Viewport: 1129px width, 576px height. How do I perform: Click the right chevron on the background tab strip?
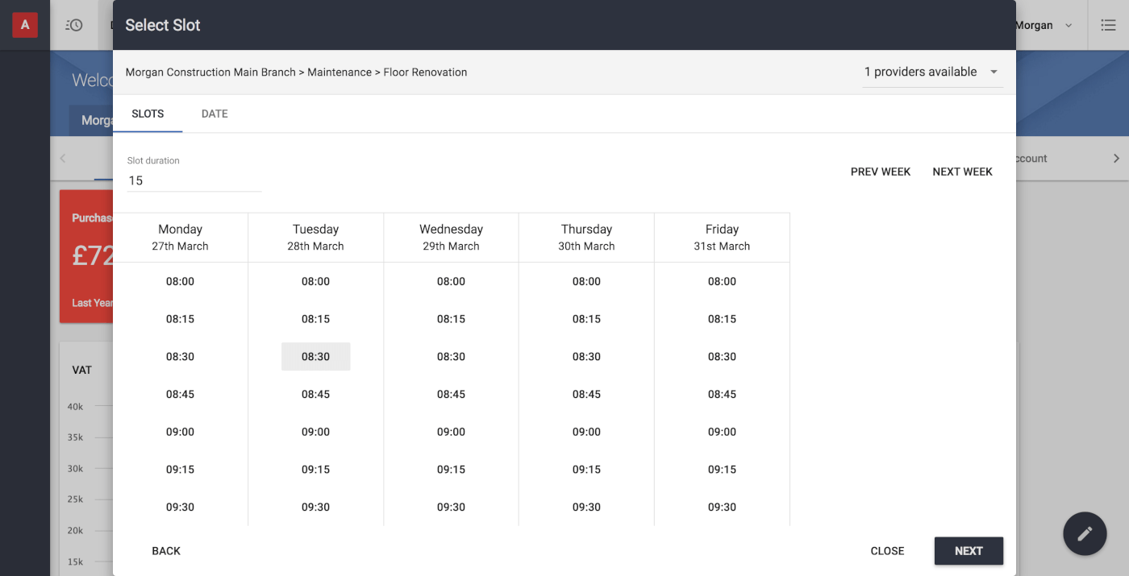click(x=1116, y=159)
